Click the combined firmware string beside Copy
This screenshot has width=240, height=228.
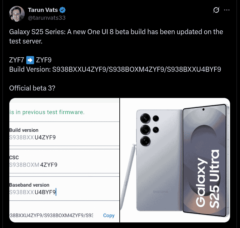click(x=51, y=215)
